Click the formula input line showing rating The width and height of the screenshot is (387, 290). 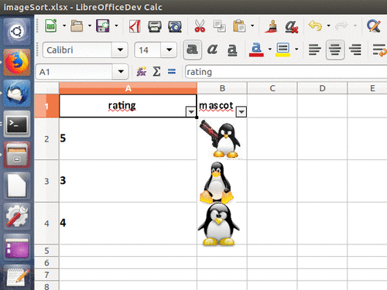click(286, 72)
